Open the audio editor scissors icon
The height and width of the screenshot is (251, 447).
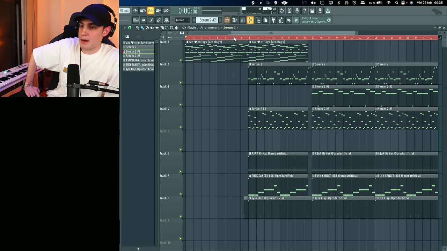tap(289, 11)
